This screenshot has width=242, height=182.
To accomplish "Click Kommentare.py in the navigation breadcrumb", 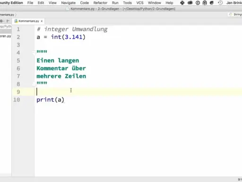I will point(7,15).
